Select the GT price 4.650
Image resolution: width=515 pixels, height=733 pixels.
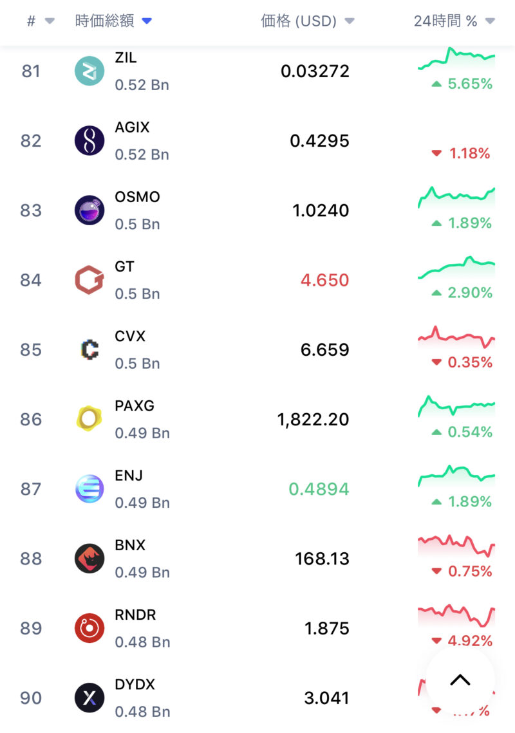(324, 280)
